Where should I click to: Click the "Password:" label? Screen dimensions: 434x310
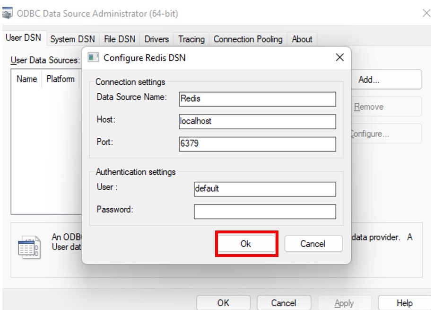115,210
